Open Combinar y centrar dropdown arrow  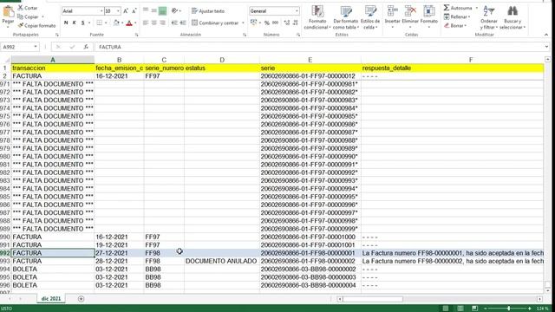click(243, 23)
